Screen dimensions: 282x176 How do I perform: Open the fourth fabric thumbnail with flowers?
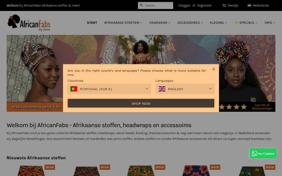coord(196,171)
